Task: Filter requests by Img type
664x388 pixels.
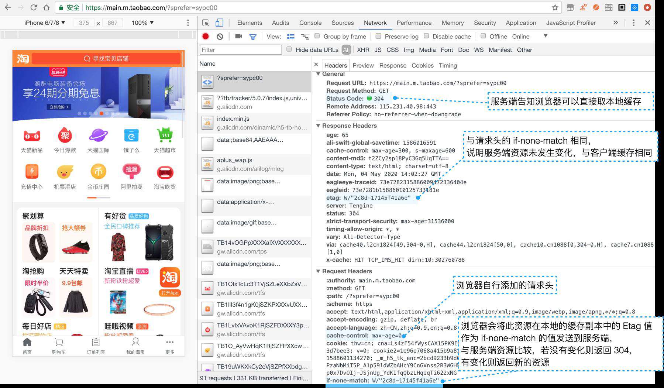Action: (x=409, y=50)
